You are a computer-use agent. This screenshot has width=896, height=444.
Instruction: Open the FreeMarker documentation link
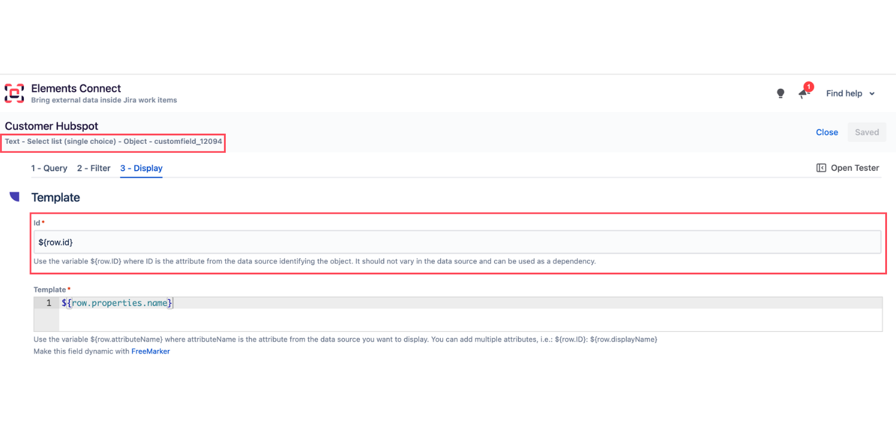(x=150, y=352)
